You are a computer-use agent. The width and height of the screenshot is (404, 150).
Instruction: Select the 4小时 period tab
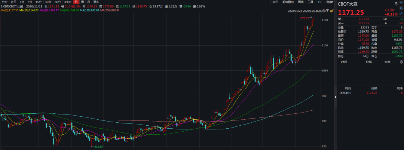tap(68, 2)
